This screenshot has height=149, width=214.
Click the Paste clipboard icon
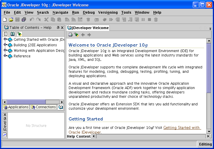(x=59, y=20)
